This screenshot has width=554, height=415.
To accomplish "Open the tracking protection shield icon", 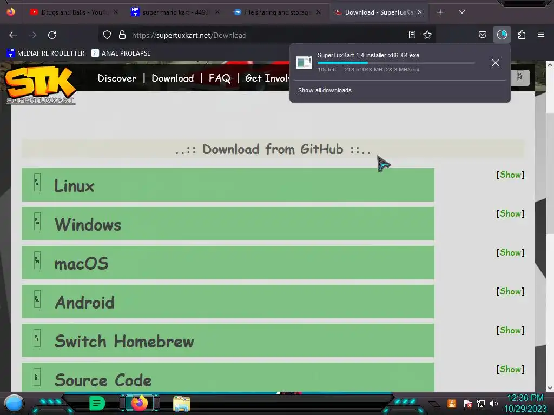I will pos(107,35).
